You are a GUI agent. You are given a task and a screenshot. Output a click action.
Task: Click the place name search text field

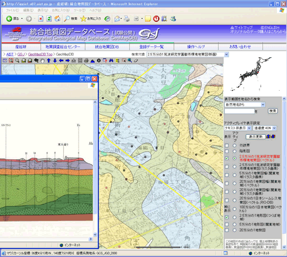pyautogui.click(x=239, y=111)
